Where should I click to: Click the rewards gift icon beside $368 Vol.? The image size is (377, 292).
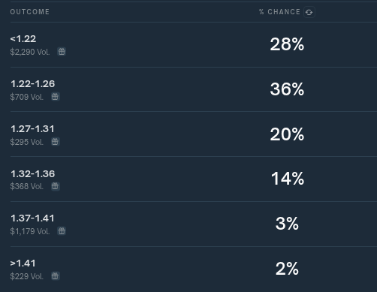click(55, 186)
